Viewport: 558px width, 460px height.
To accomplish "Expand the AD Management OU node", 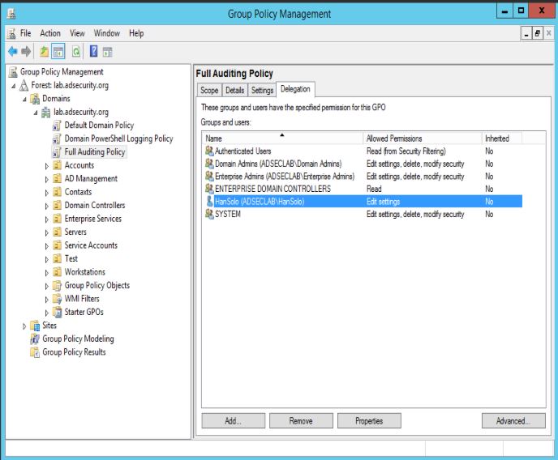I will (46, 179).
